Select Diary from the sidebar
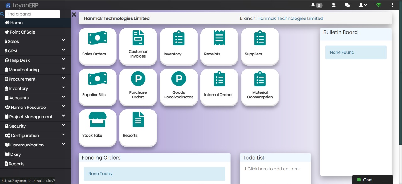The height and width of the screenshot is (184, 402). pyautogui.click(x=15, y=154)
